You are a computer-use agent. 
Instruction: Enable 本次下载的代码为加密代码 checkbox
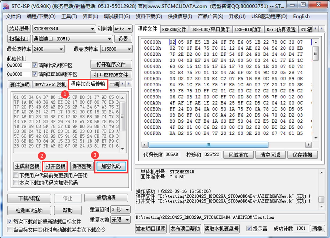pos(16,183)
